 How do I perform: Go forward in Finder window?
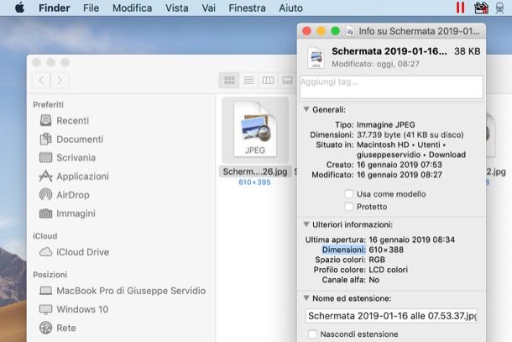[x=60, y=80]
